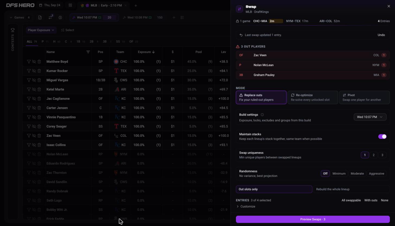Toggle the hide eye icon on Kumar Rocker's row
This screenshot has width=395, height=226.
pos(34,71)
